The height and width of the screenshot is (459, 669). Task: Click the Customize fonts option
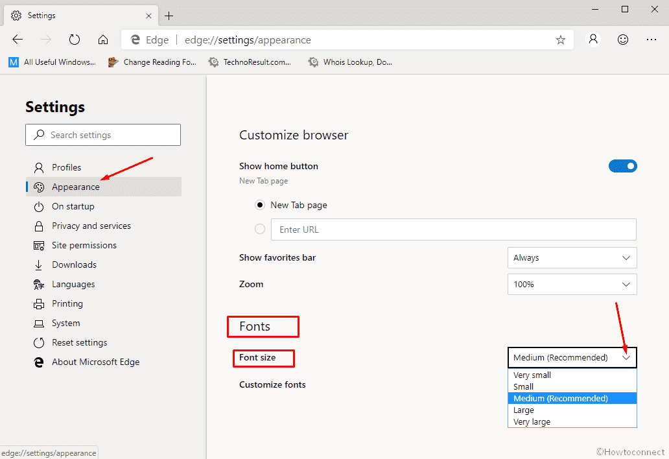(x=272, y=384)
